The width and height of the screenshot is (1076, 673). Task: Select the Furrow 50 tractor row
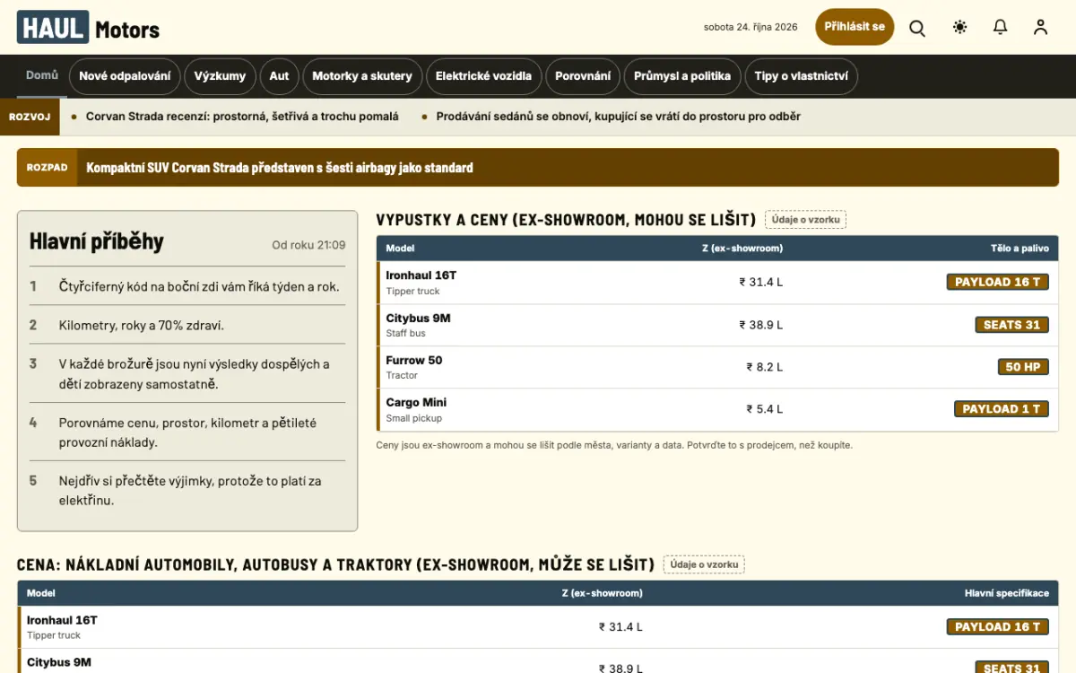717,367
